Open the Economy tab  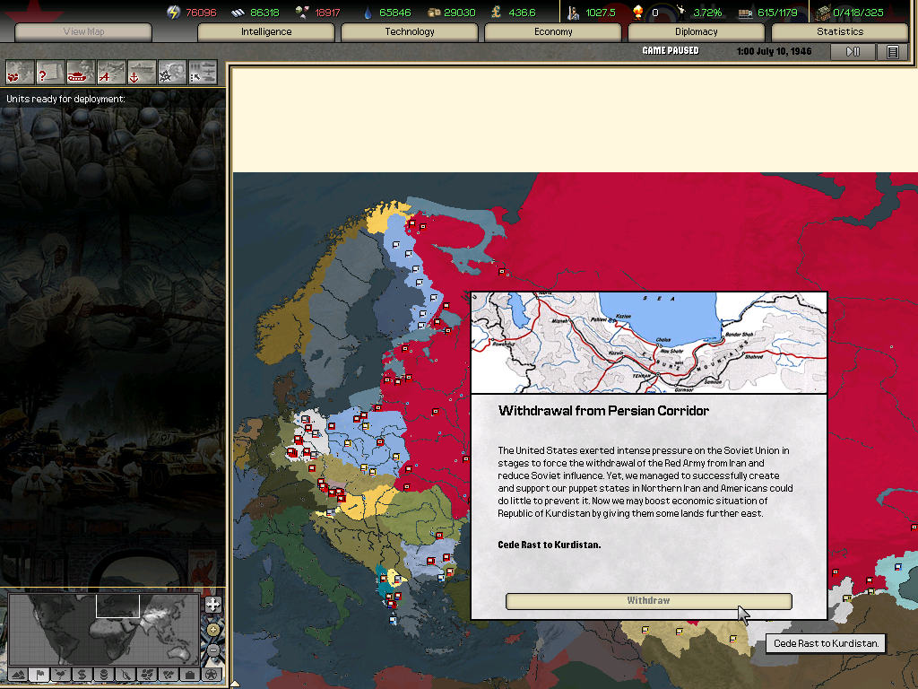coord(553,32)
